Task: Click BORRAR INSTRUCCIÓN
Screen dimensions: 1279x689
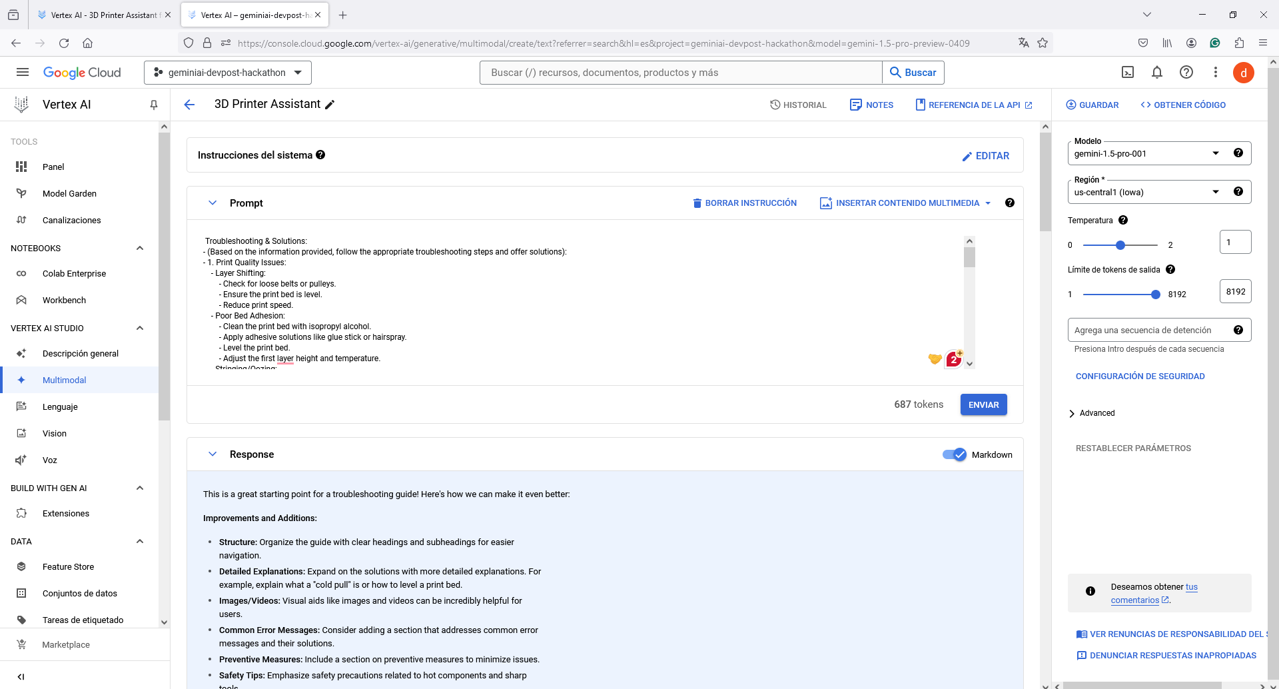Action: 745,203
